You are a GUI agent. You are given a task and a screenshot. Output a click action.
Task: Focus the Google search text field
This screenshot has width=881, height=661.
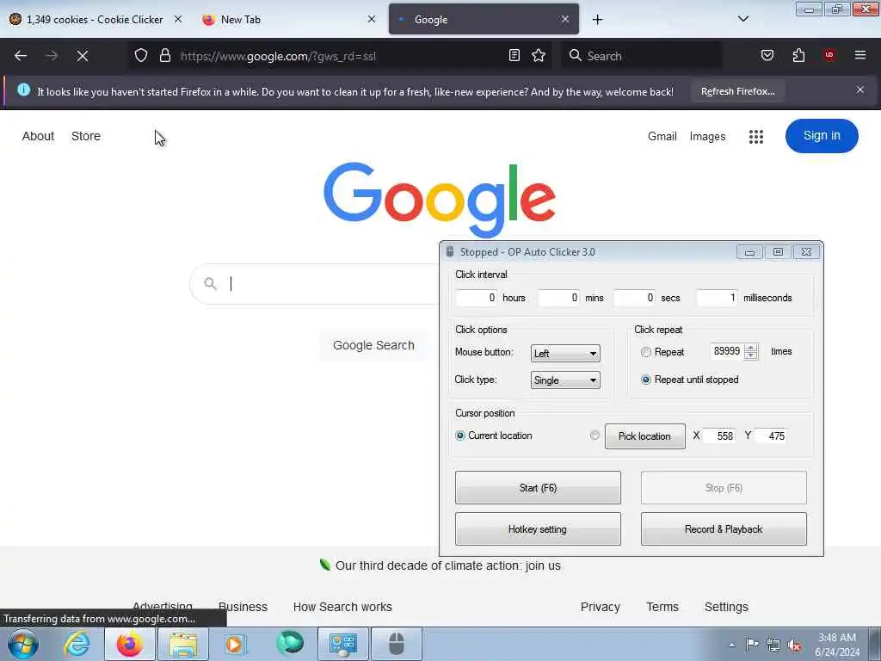331,284
